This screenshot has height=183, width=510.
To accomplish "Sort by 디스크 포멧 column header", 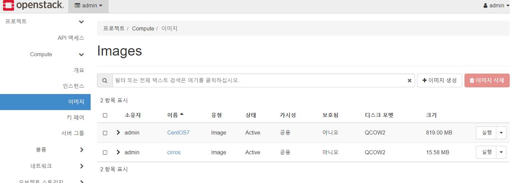I will tap(379, 115).
